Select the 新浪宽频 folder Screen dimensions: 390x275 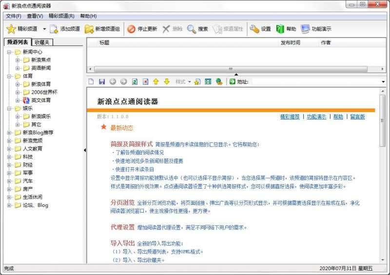tap(29, 140)
